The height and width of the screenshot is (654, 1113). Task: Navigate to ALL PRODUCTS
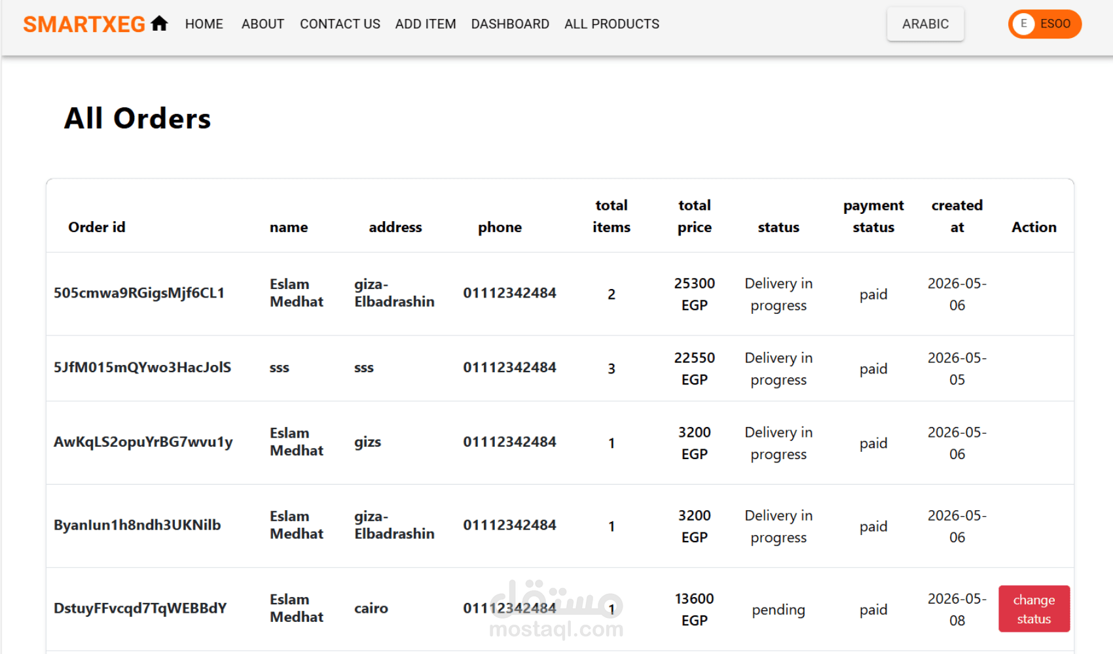tap(611, 24)
